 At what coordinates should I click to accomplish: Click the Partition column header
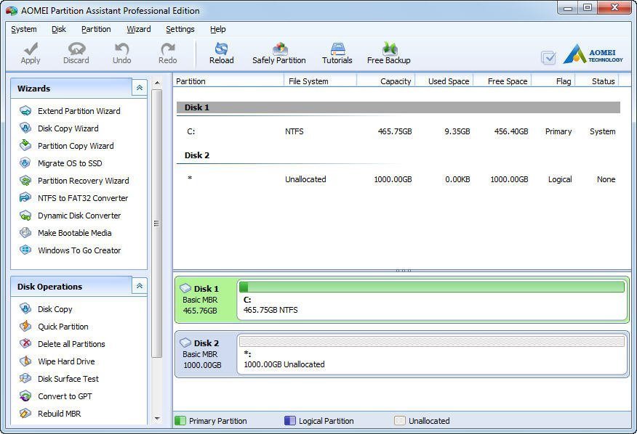click(228, 81)
